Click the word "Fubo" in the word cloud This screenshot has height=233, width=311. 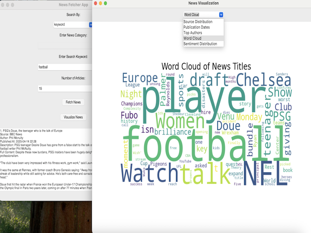tap(129, 115)
